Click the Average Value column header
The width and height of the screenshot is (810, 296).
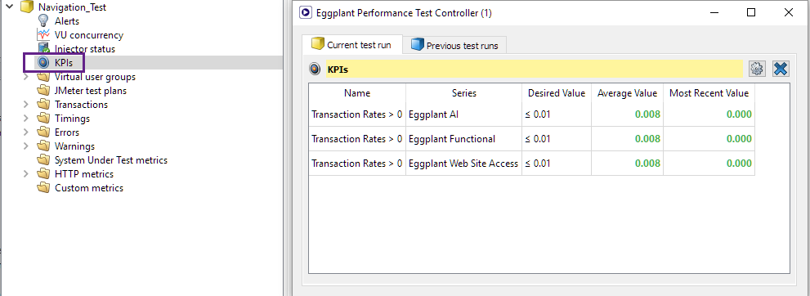click(627, 93)
